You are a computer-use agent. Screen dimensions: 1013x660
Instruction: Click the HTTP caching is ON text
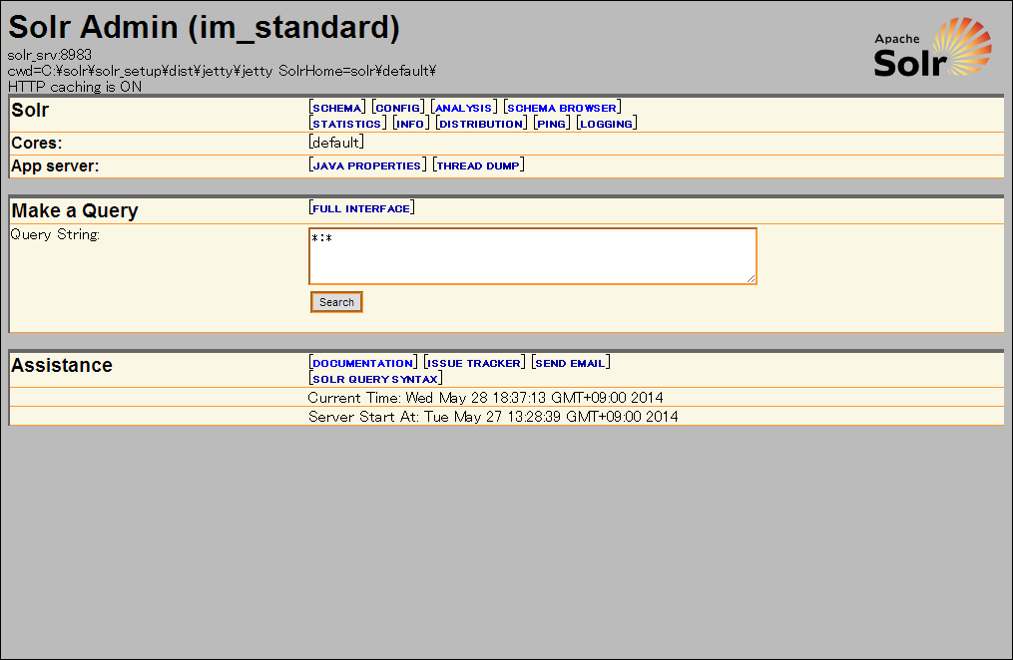(75, 87)
